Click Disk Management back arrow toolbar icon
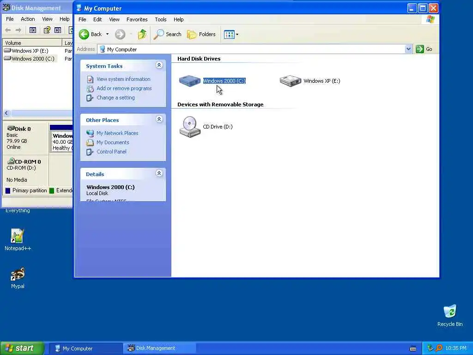Image resolution: width=473 pixels, height=355 pixels. point(8,30)
